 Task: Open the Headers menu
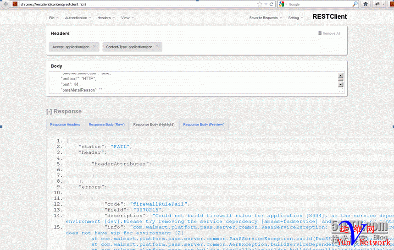[x=106, y=18]
